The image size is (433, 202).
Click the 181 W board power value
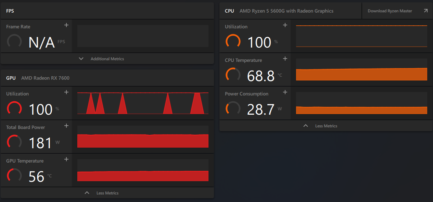(x=40, y=143)
